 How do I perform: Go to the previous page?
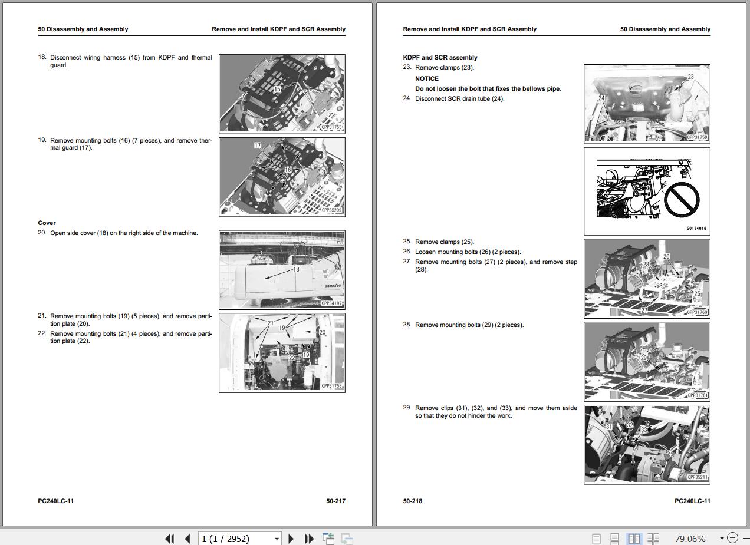[187, 539]
